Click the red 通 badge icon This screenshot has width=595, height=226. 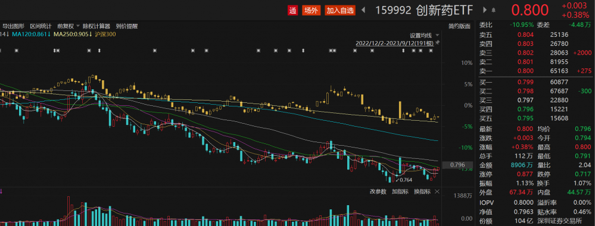(292, 11)
